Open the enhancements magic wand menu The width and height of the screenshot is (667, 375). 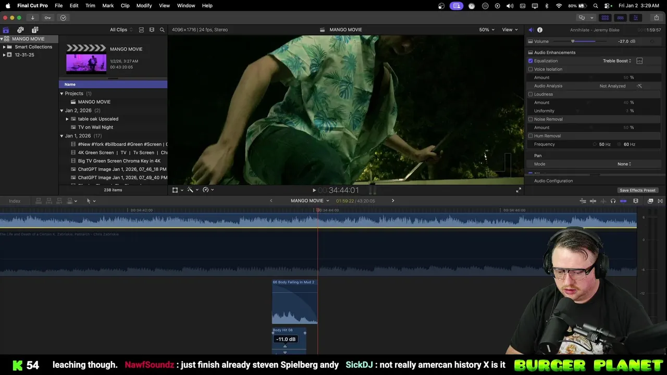coord(193,190)
